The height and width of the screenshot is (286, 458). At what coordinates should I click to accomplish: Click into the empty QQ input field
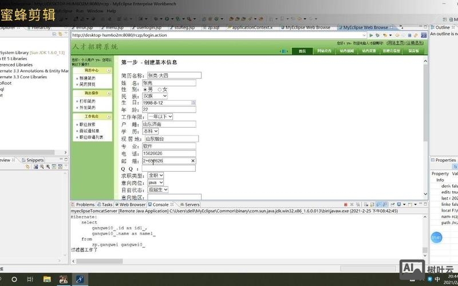(168, 168)
